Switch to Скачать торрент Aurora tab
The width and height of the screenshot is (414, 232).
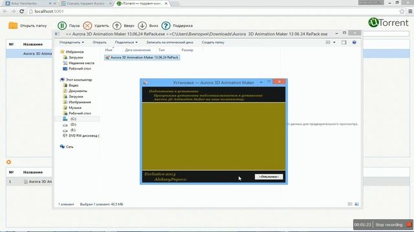point(86,3)
